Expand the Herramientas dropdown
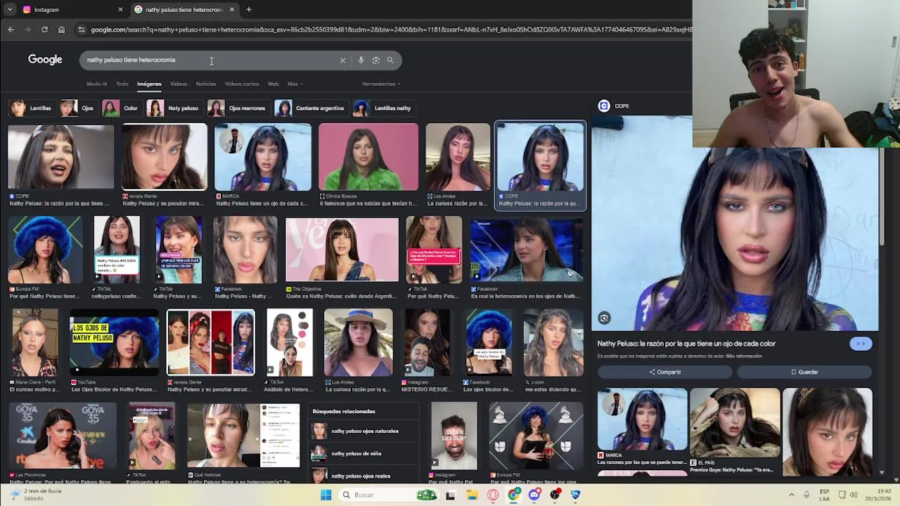The image size is (900, 506). 381,84
